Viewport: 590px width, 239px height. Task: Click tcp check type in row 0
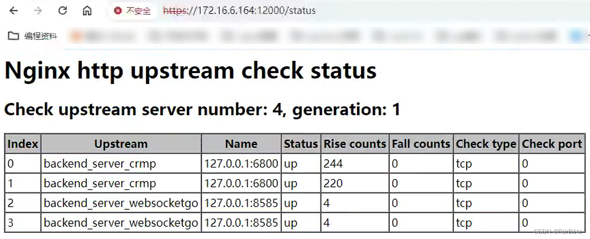point(464,164)
